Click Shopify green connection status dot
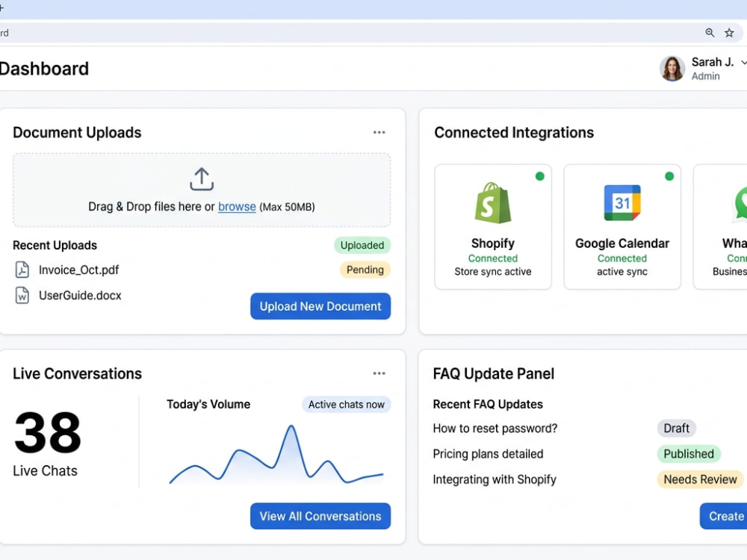 [x=540, y=176]
